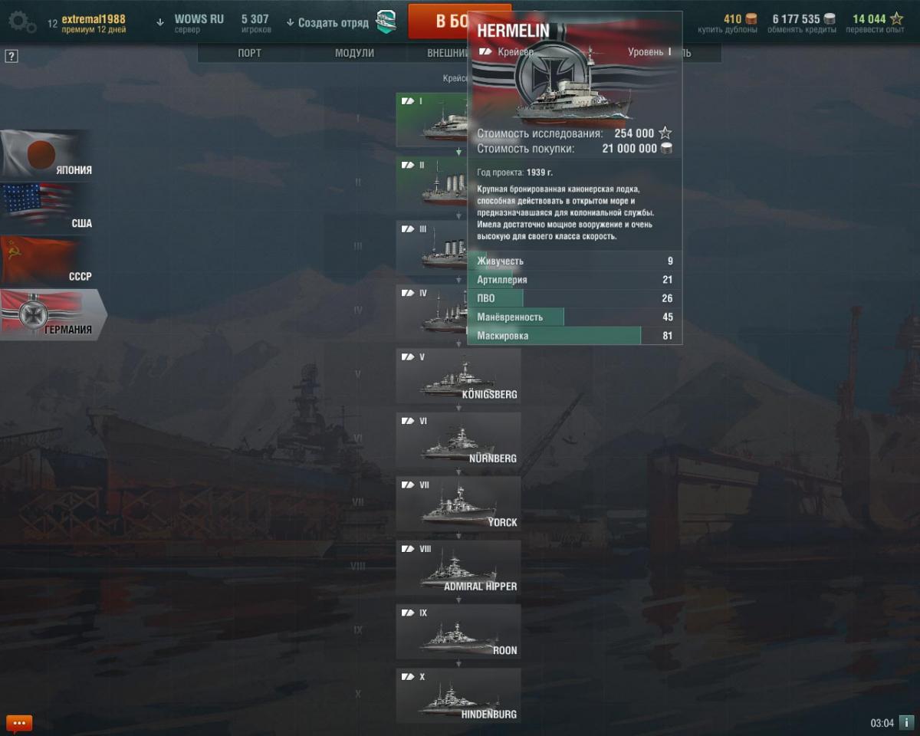Click the info icon next to the clock
920x736 pixels.
pyautogui.click(x=906, y=722)
